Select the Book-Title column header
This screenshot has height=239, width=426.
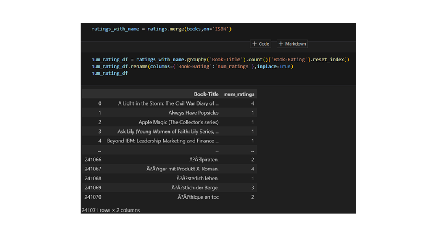click(x=206, y=94)
